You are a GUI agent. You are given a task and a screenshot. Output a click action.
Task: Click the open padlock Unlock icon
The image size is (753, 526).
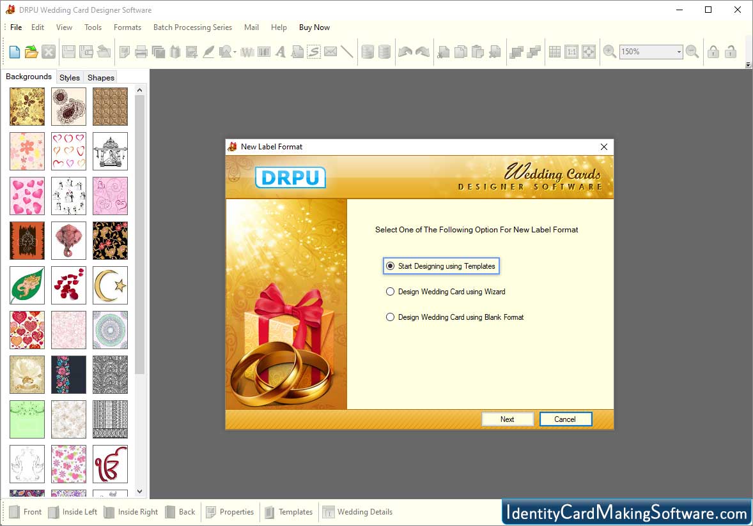pos(731,52)
